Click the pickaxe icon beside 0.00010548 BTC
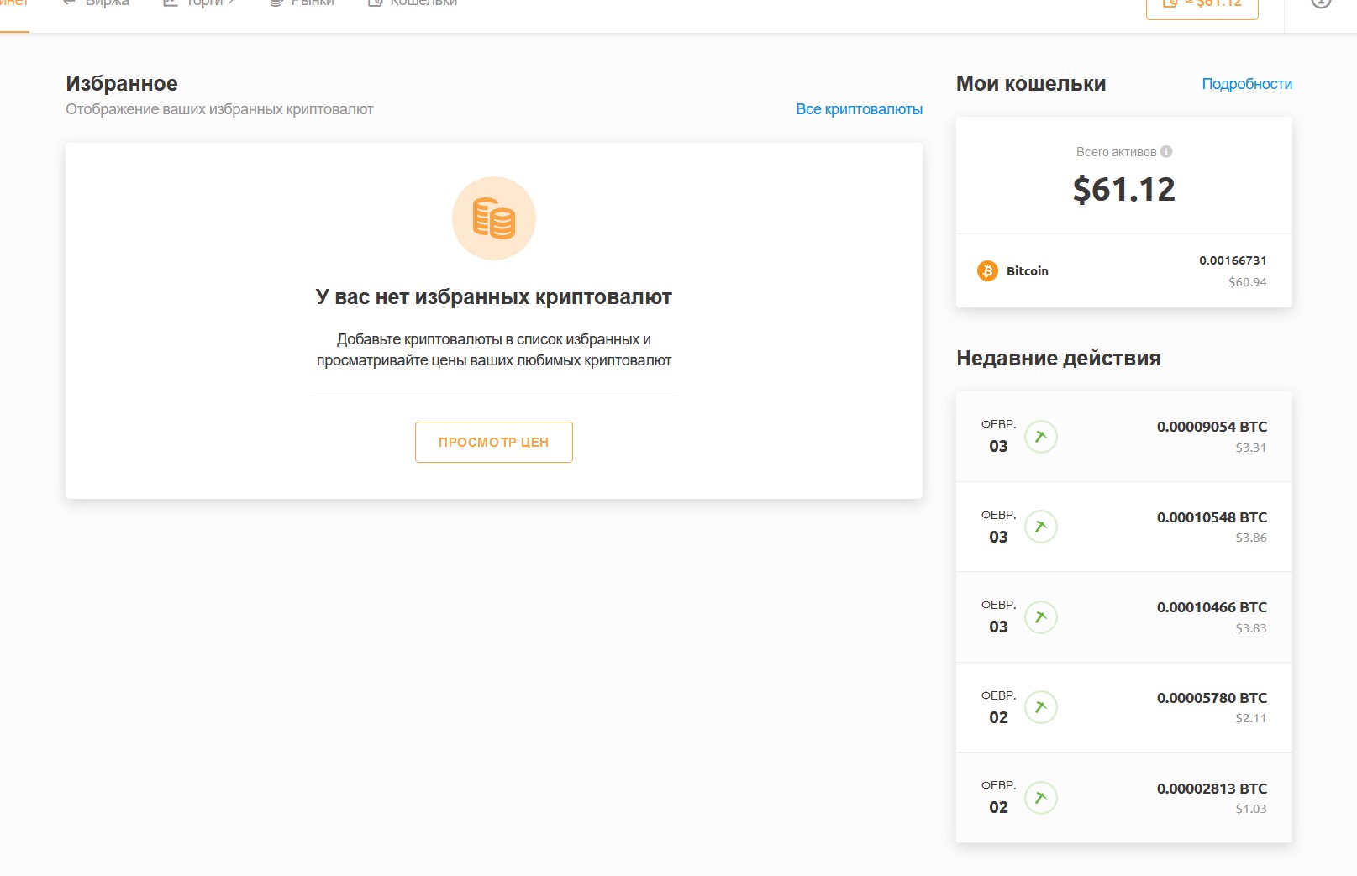Viewport: 1357px width, 876px height. (1040, 527)
